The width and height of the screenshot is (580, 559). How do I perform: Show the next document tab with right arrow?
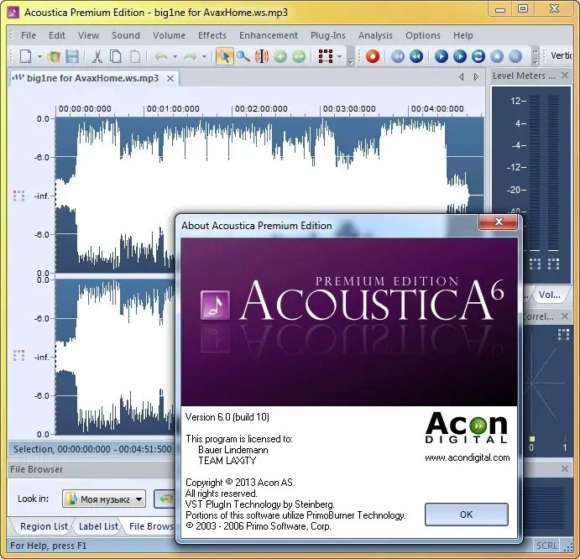tap(476, 77)
